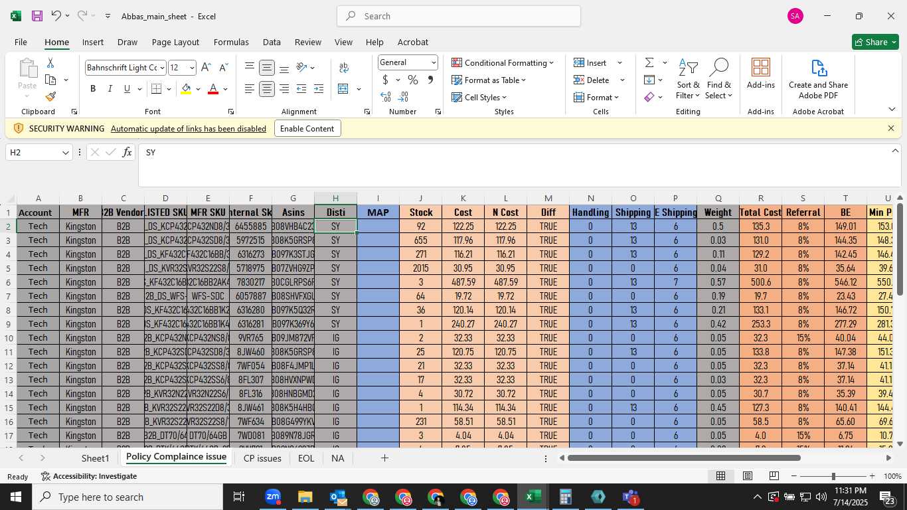Viewport: 907px width, 510px height.
Task: Click the Format Painter brush icon
Action: (x=50, y=96)
